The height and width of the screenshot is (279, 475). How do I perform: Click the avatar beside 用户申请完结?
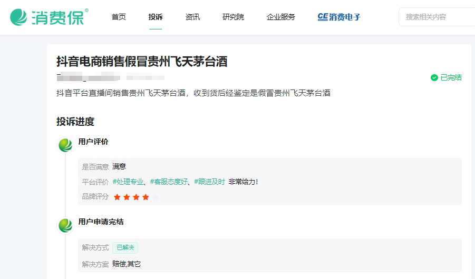coord(65,225)
